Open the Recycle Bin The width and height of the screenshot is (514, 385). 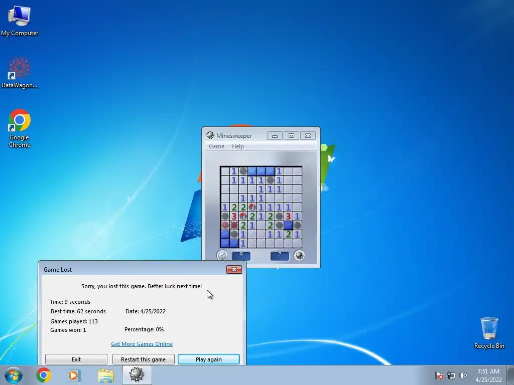(489, 333)
